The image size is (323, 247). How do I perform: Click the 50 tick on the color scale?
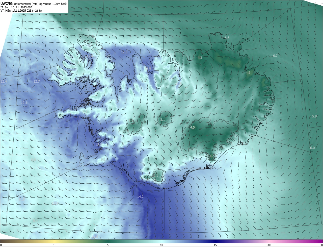321,245
